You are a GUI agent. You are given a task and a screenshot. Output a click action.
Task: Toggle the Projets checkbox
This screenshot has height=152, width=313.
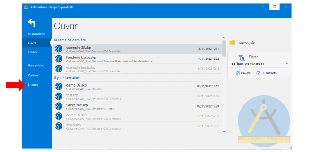238,73
